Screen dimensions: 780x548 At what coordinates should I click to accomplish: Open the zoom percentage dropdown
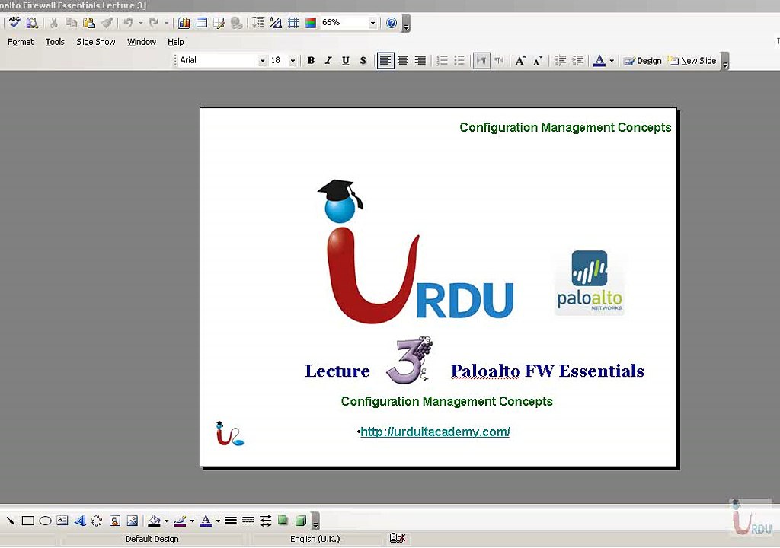tap(372, 23)
